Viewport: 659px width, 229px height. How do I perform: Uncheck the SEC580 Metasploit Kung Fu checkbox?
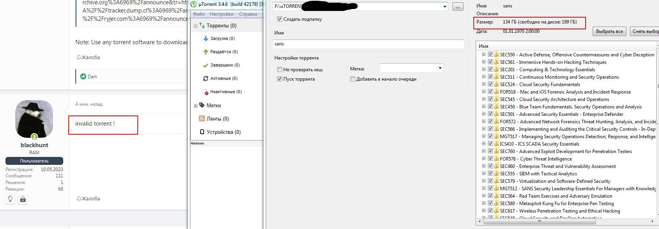pyautogui.click(x=490, y=204)
